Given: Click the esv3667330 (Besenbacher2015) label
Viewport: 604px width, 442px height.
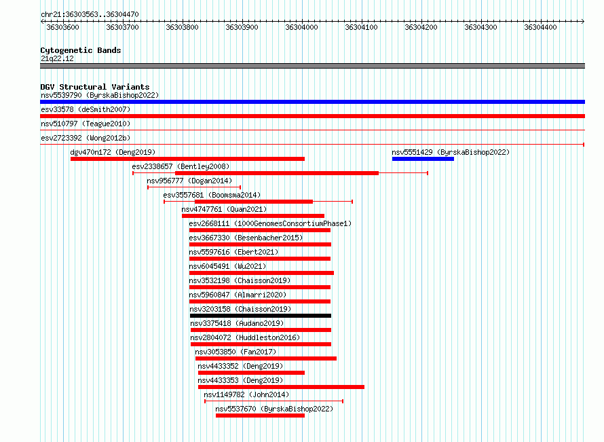Looking at the screenshot, I should tap(246, 238).
